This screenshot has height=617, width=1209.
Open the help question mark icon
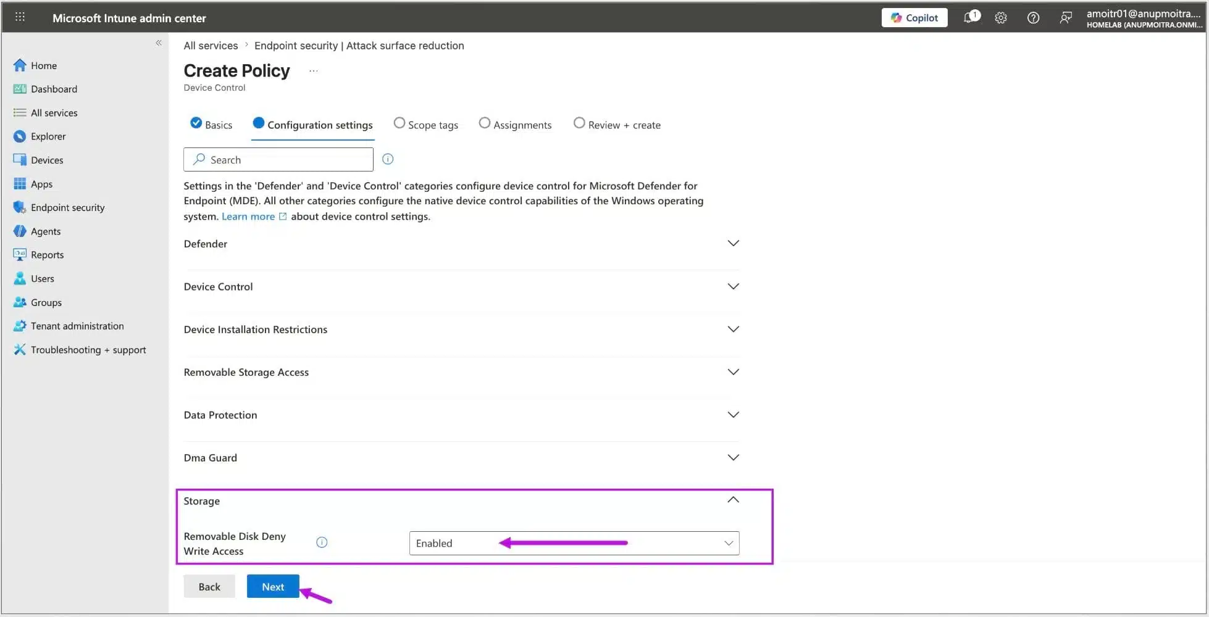point(1033,18)
